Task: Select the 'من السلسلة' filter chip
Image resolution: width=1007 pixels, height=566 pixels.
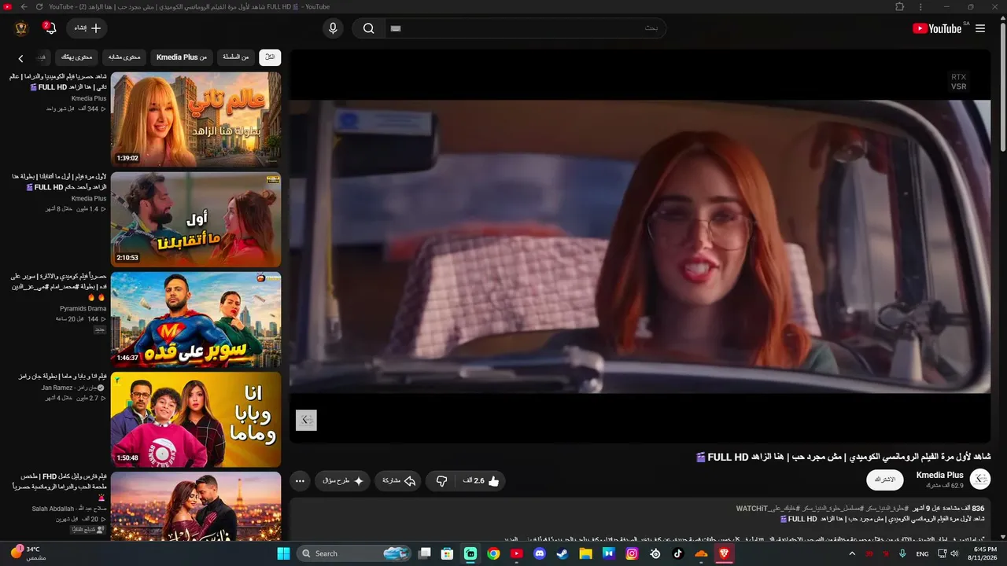Action: (236, 57)
